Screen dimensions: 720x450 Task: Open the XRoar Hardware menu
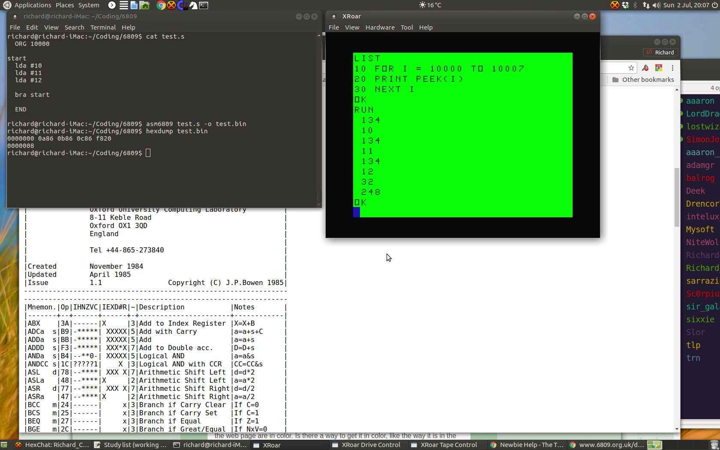[x=380, y=27]
